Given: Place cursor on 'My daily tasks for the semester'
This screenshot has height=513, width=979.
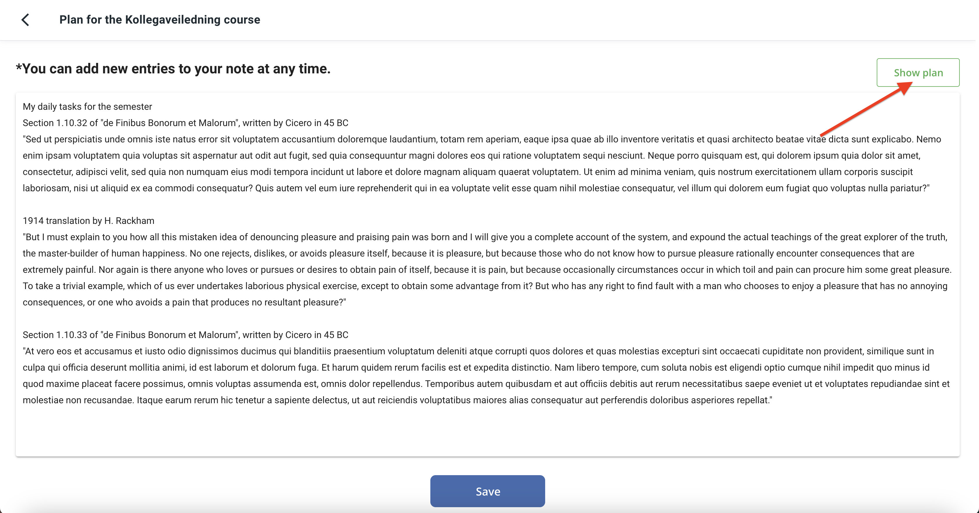Looking at the screenshot, I should pos(87,107).
